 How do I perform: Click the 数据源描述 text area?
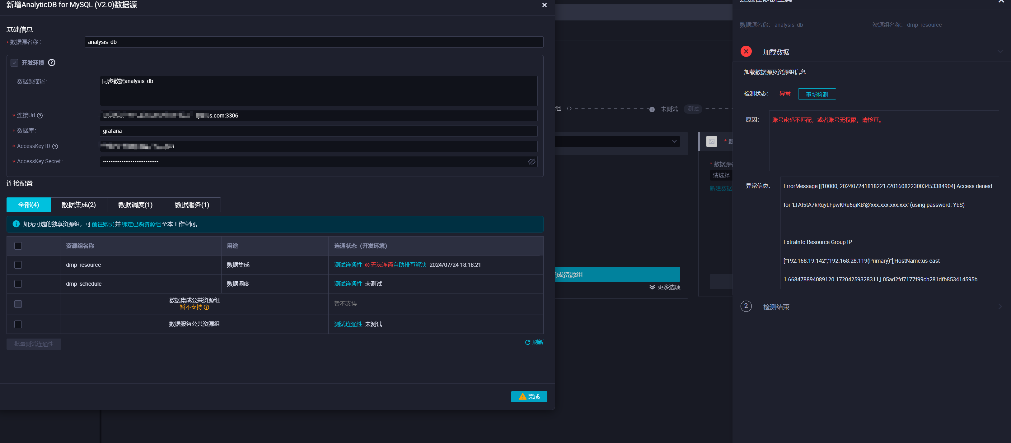pos(319,91)
